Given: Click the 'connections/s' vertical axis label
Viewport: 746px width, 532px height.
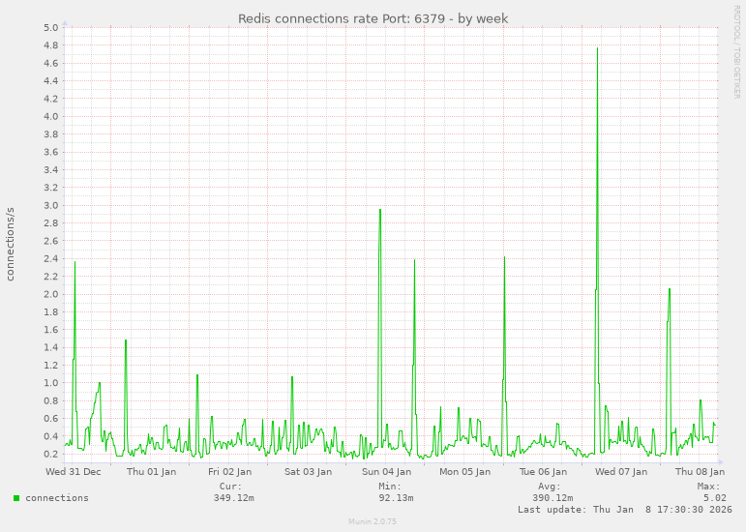Looking at the screenshot, I should (10, 245).
